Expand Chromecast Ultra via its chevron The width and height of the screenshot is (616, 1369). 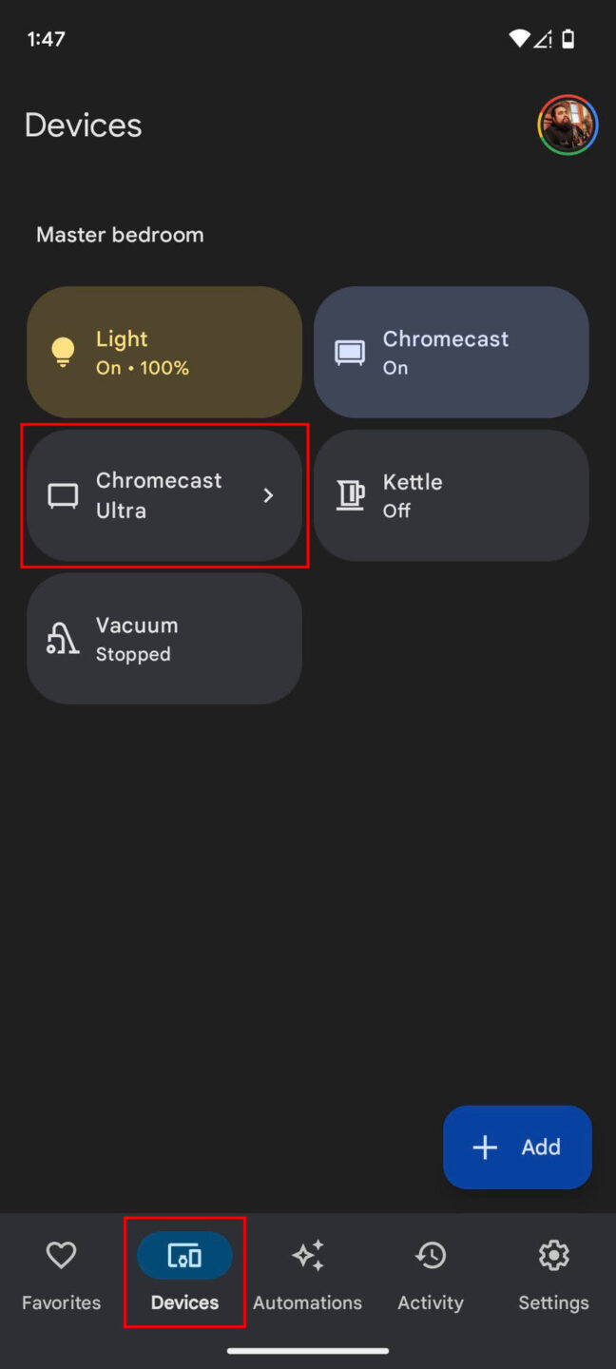(x=268, y=495)
